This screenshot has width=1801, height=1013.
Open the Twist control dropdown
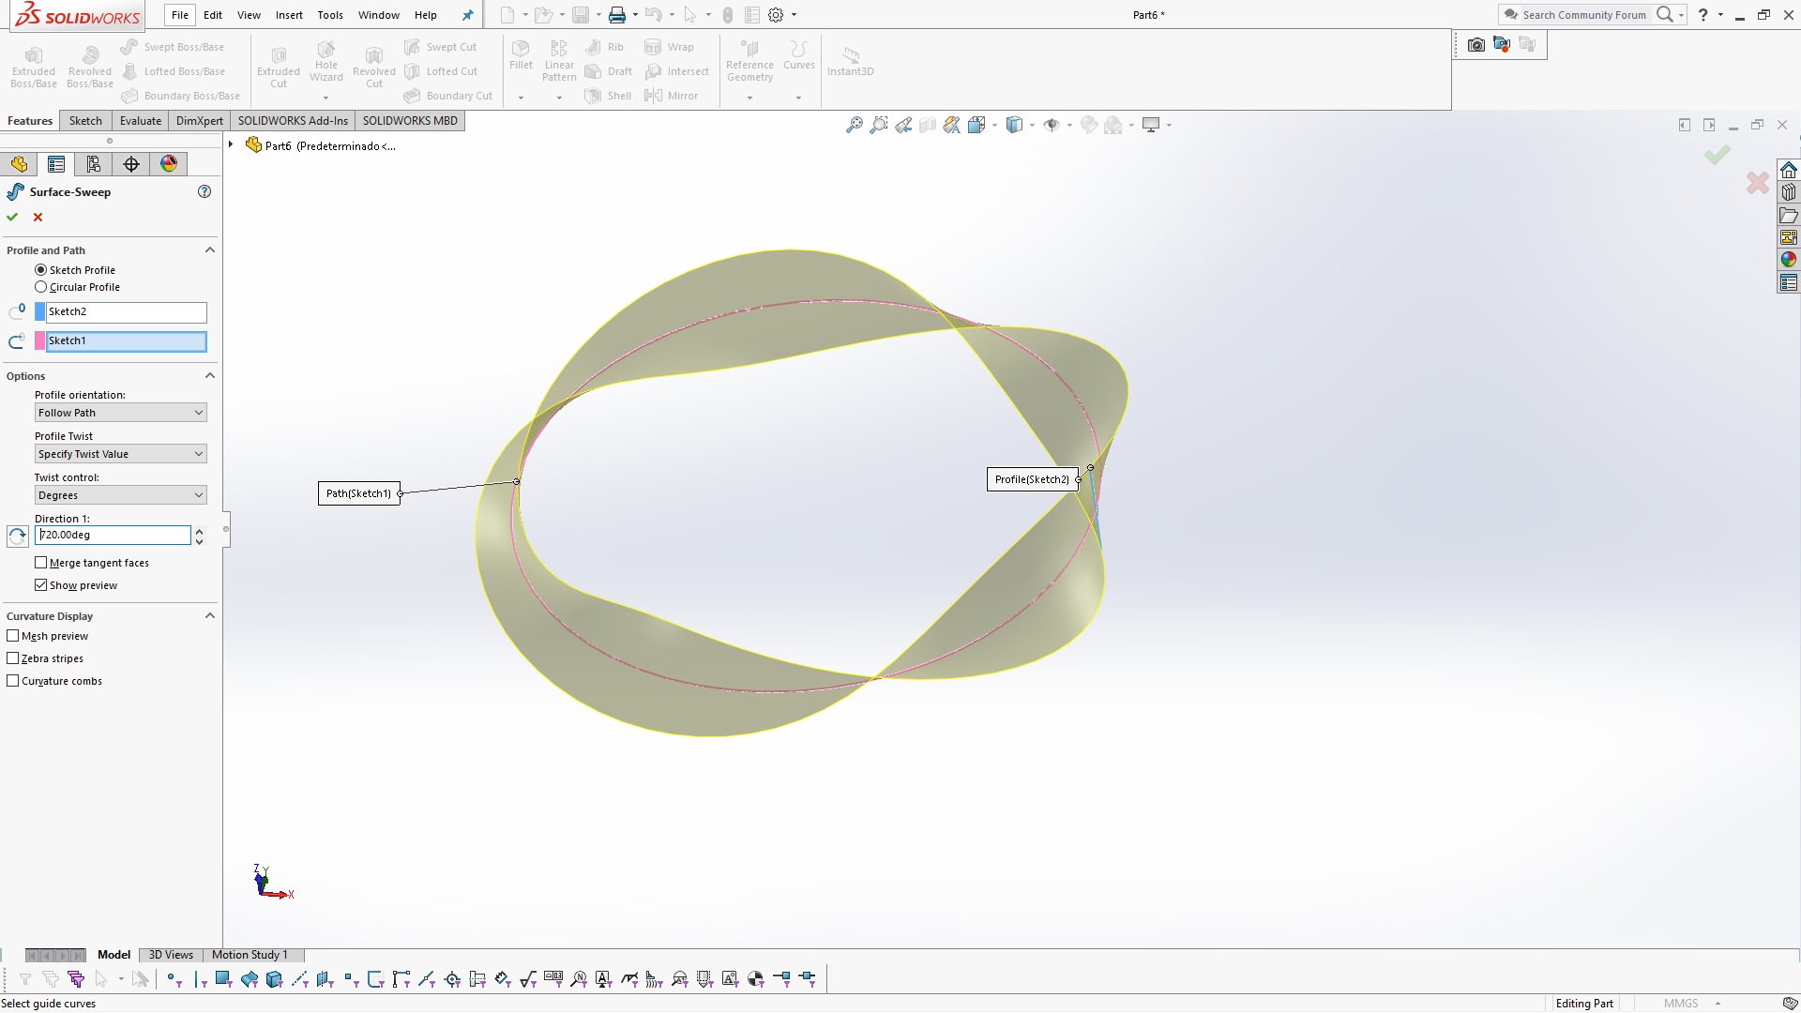(x=120, y=494)
